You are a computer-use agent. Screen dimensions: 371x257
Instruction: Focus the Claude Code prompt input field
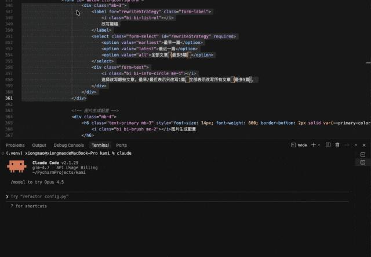tap(177, 196)
